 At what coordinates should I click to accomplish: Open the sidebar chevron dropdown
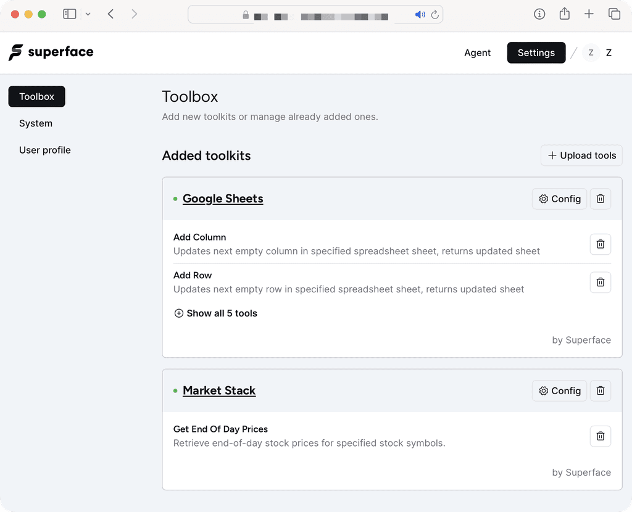88,14
